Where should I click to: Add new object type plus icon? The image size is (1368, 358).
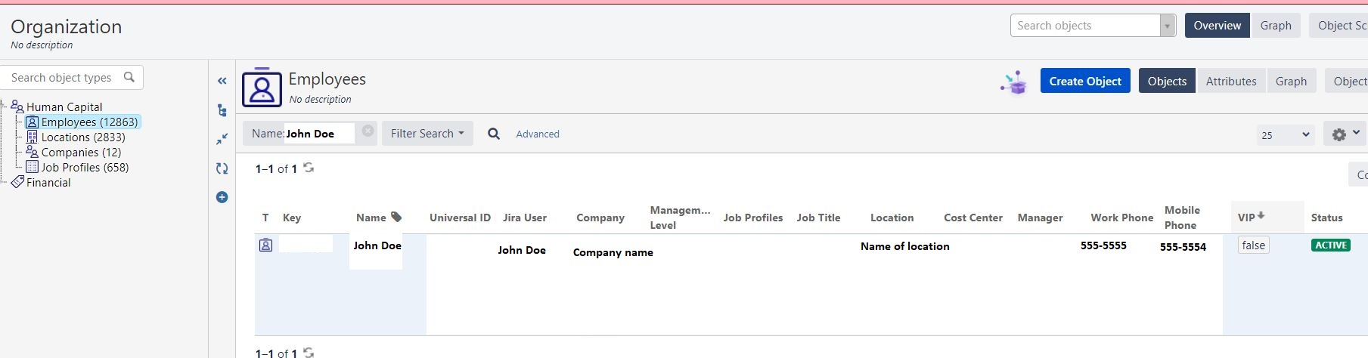(222, 197)
